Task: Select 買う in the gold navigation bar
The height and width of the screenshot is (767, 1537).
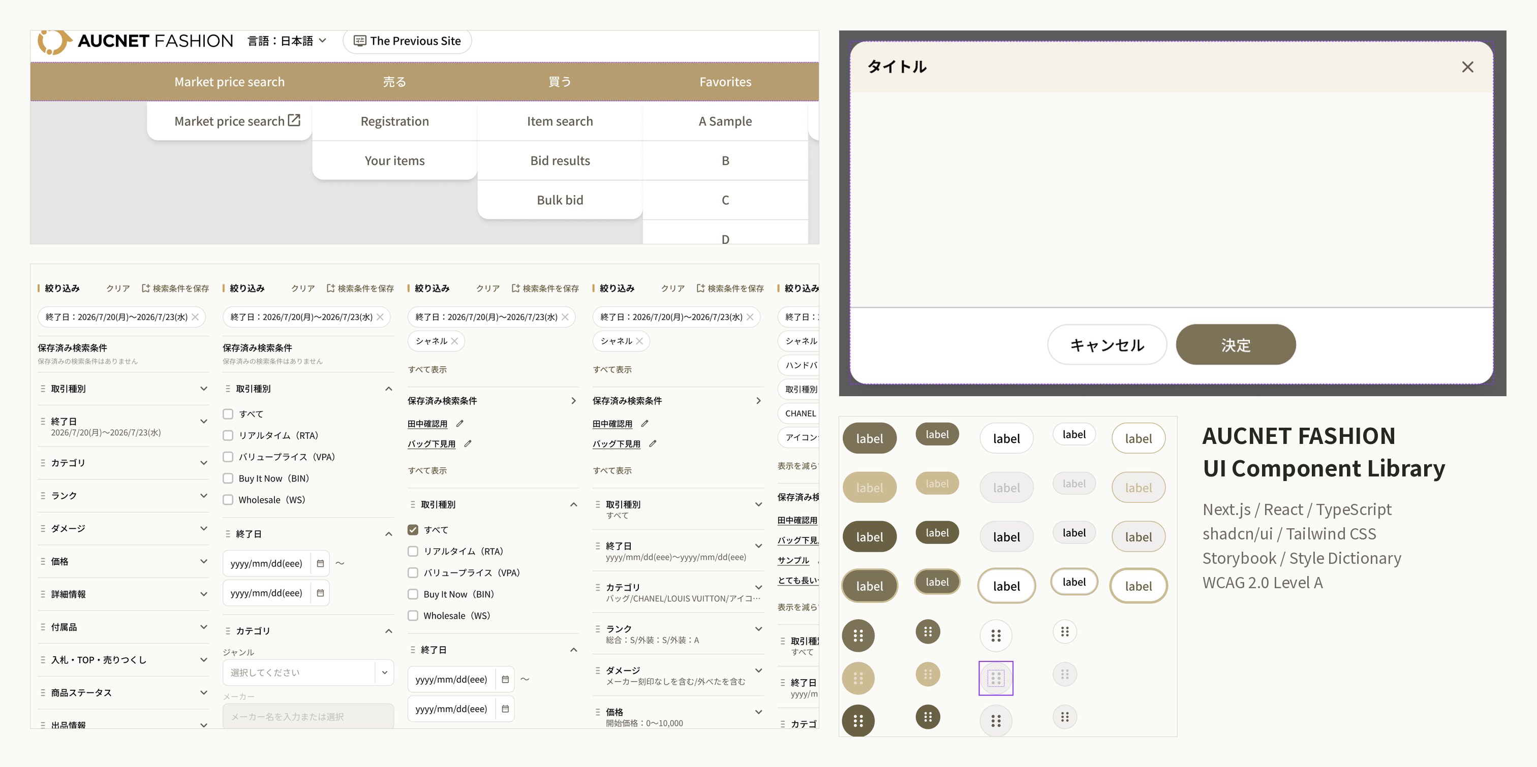Action: 560,82
